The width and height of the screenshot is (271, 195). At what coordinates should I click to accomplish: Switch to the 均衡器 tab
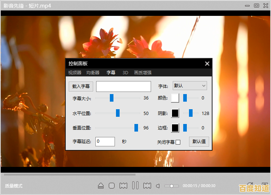93,72
